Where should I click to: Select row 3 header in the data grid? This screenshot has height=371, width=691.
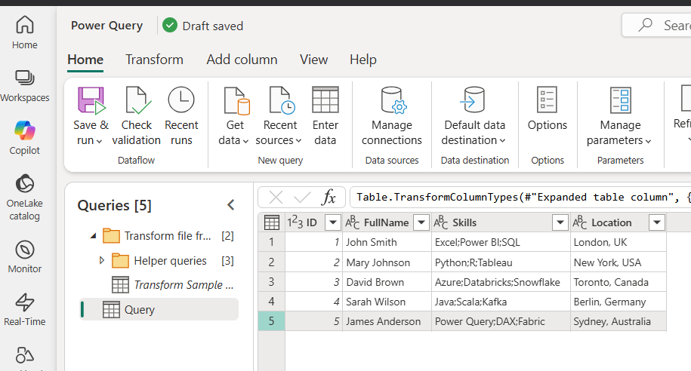271,282
